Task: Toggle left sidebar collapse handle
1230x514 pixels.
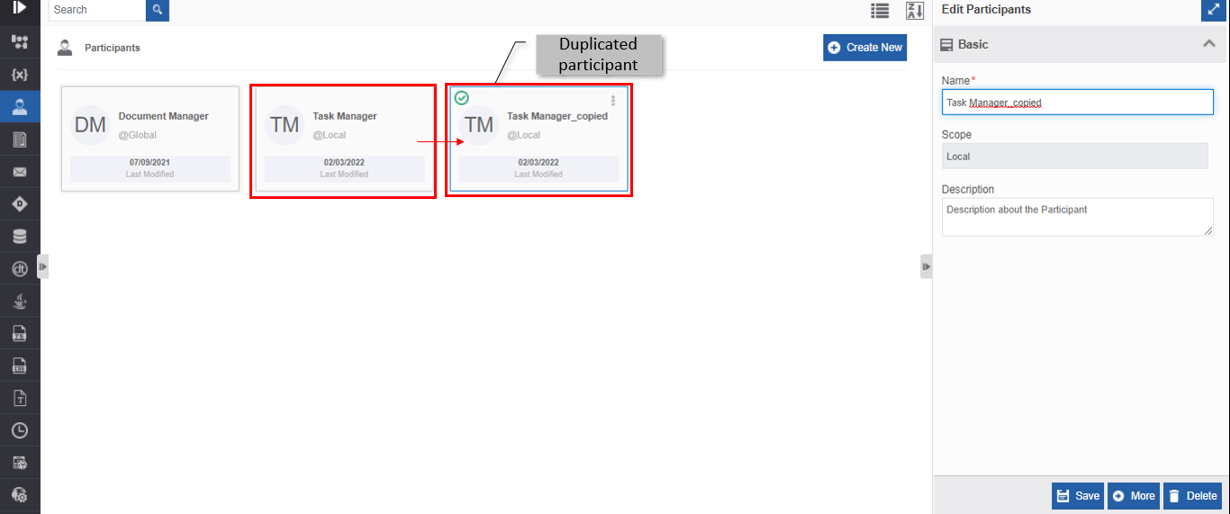Action: point(42,266)
